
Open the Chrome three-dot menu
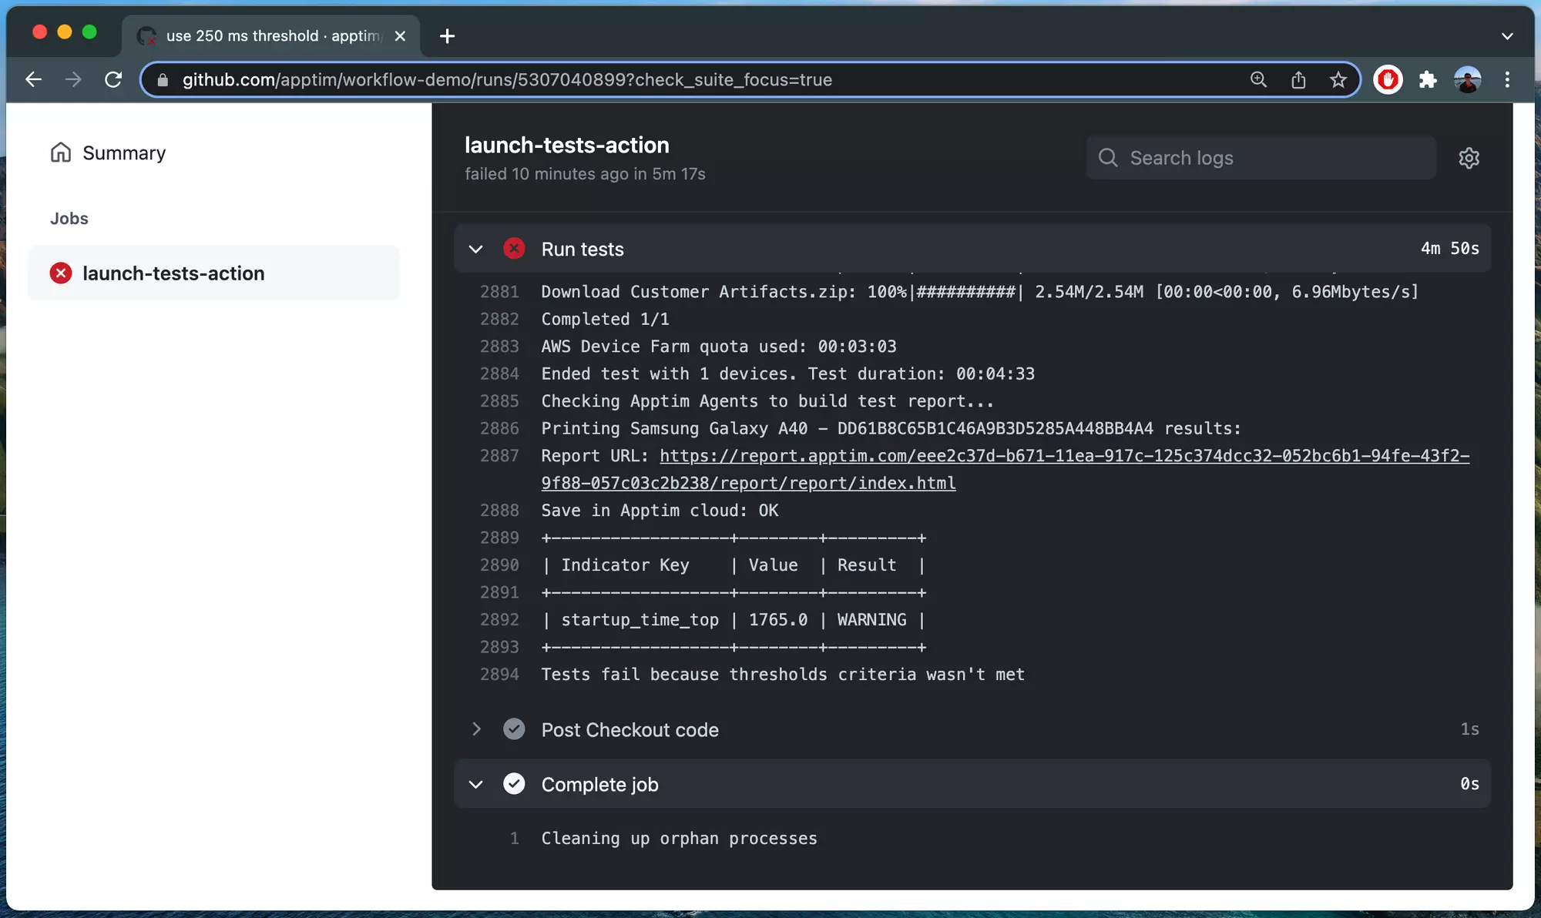pos(1507,79)
